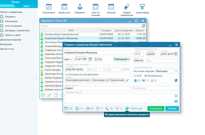
Task: Open the Заказ-наряд toolbar icon
Action: point(141,7)
